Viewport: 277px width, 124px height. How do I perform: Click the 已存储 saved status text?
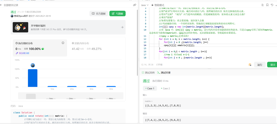point(159,65)
